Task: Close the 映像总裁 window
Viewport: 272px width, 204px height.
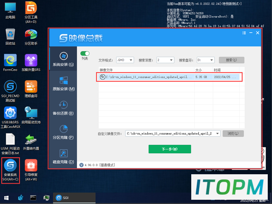Action: (x=258, y=33)
